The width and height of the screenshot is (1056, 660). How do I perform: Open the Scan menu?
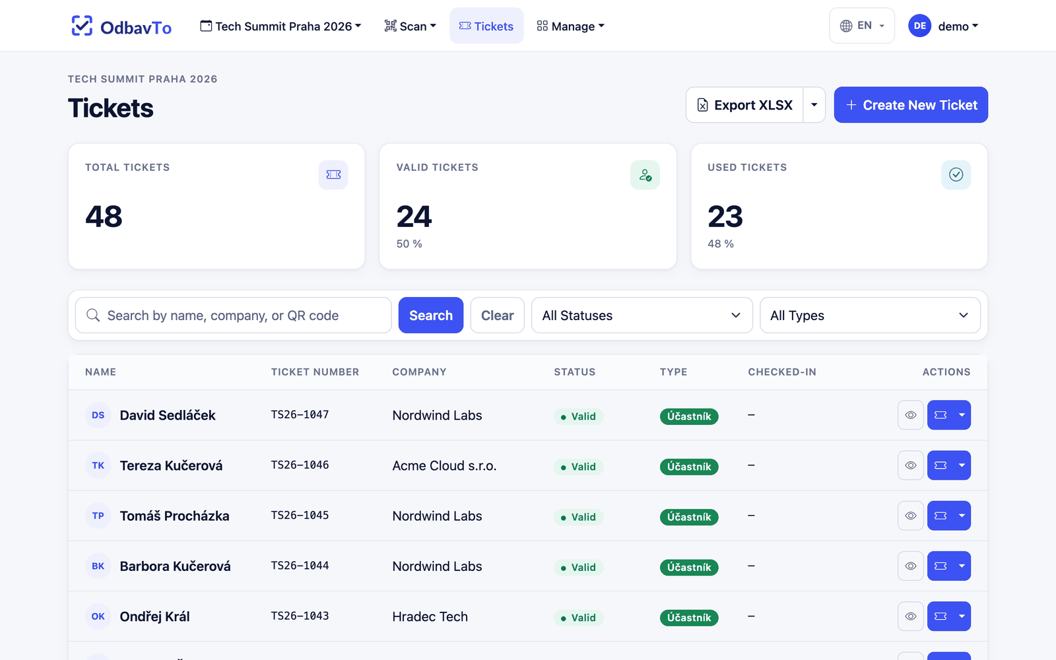pos(411,26)
